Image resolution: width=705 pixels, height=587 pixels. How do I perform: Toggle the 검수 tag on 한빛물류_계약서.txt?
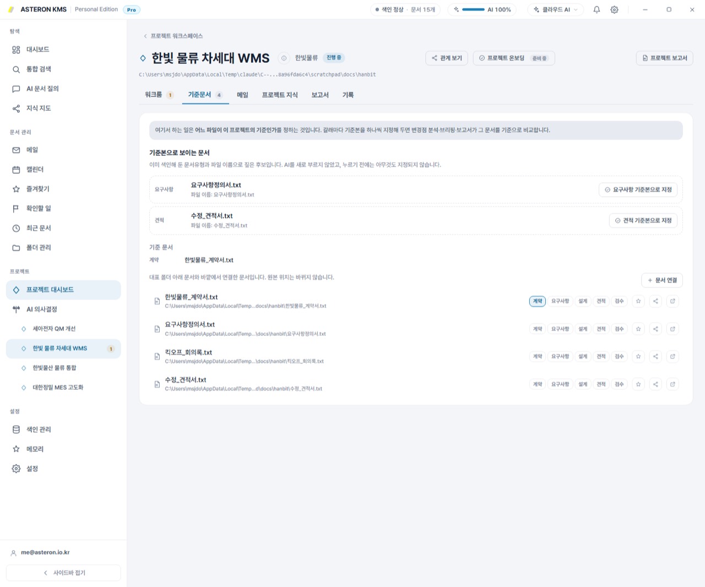(x=619, y=301)
